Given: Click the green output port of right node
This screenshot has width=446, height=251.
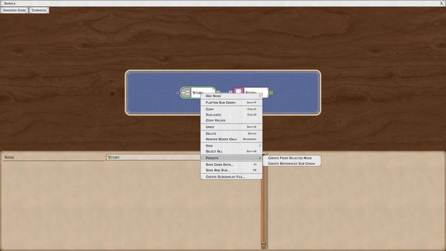Looking at the screenshot, I should 271,93.
